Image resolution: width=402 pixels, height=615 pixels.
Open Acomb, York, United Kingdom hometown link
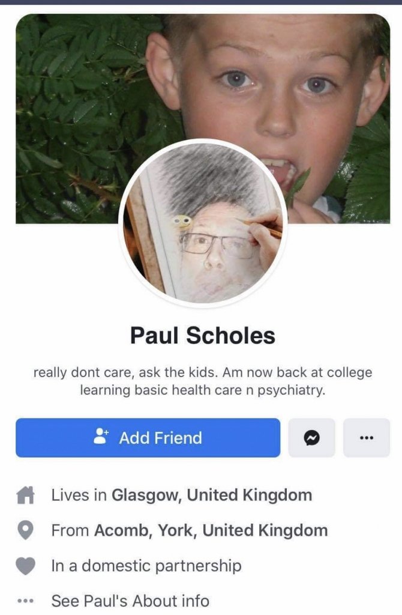211,530
